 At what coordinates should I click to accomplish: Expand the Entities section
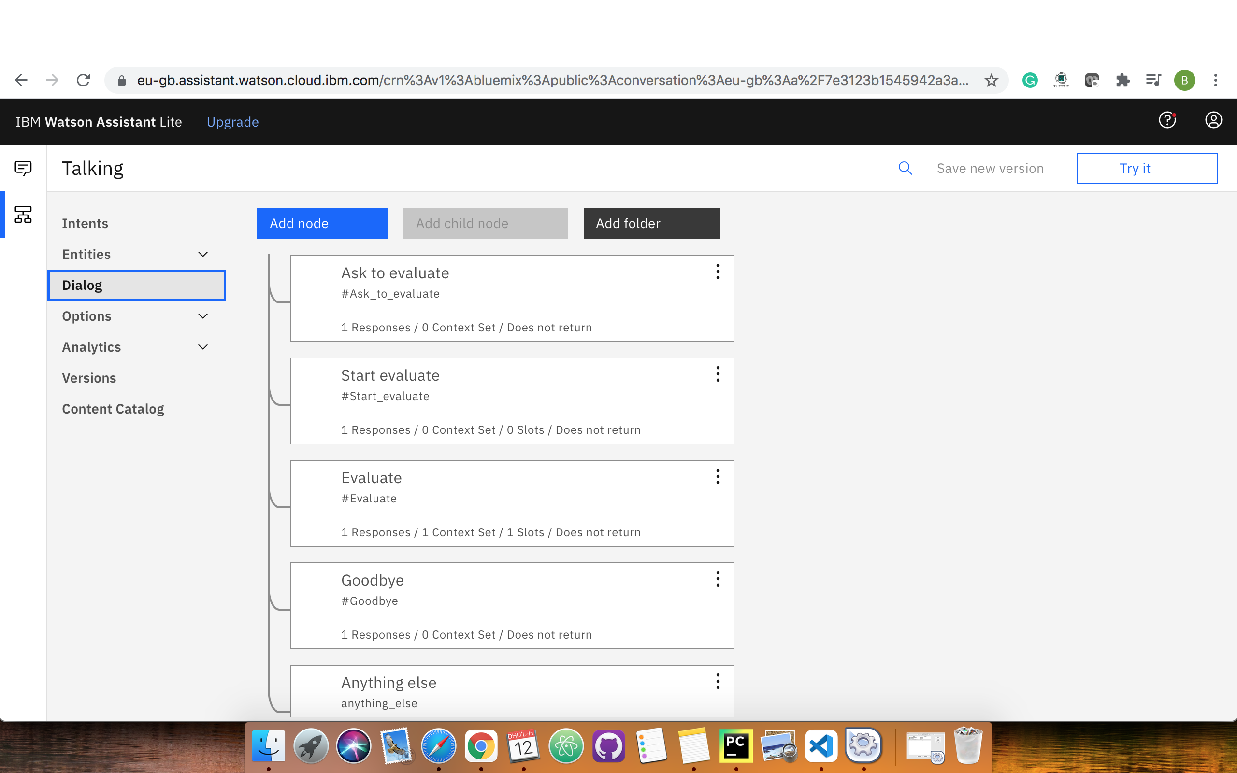(x=202, y=254)
